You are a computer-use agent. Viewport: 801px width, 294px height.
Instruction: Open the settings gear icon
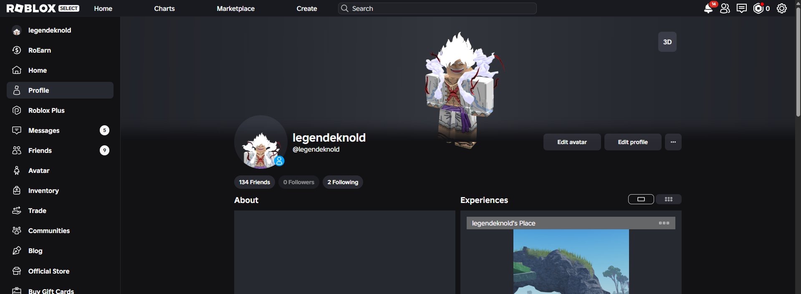pyautogui.click(x=782, y=8)
